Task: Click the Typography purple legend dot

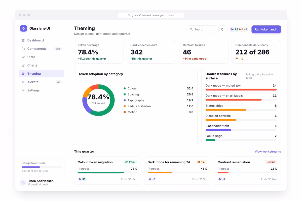Action: (125, 100)
